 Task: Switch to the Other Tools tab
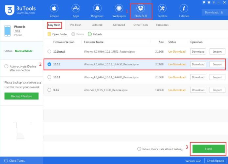click(x=141, y=25)
